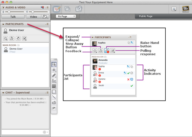
Task: Click the chat message input field
Action: [22, 132]
